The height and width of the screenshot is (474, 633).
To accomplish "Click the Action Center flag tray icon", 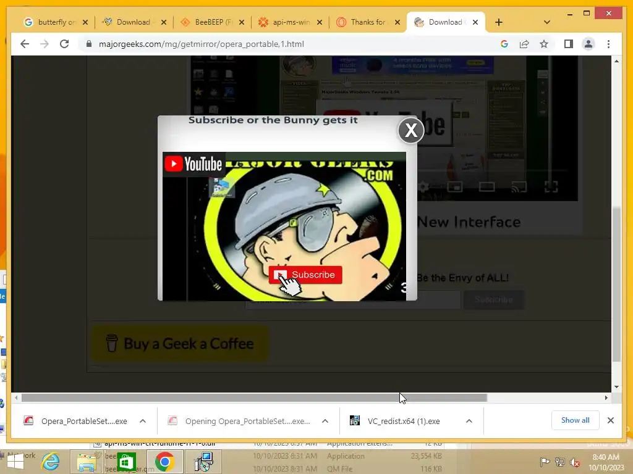I will [545, 462].
